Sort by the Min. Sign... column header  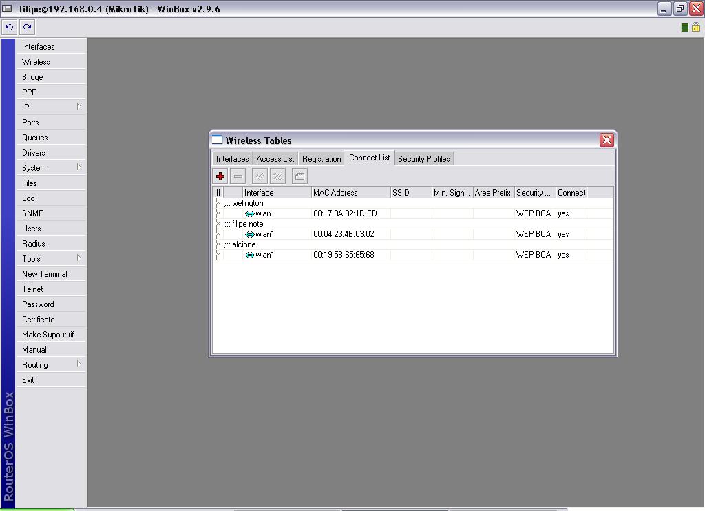452,193
